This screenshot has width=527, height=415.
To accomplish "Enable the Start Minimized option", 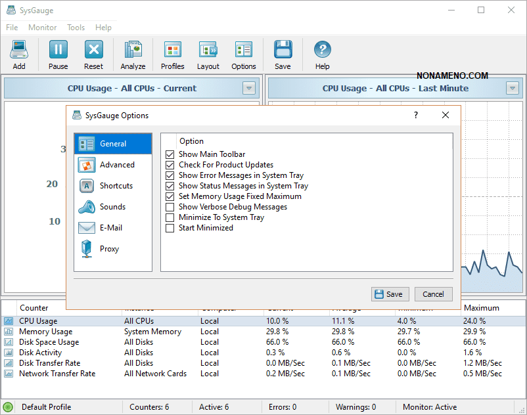I will (x=170, y=228).
